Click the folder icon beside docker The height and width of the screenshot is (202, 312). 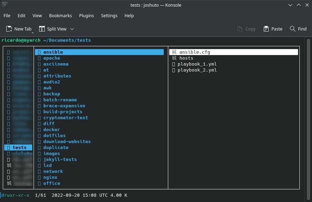pyautogui.click(x=39, y=130)
